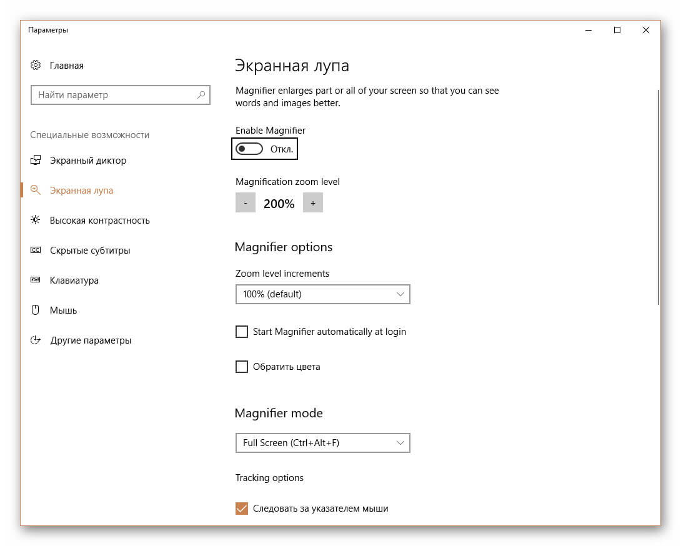681x546 pixels.
Task: Click the Mouse icon in sidebar
Action: coord(36,310)
